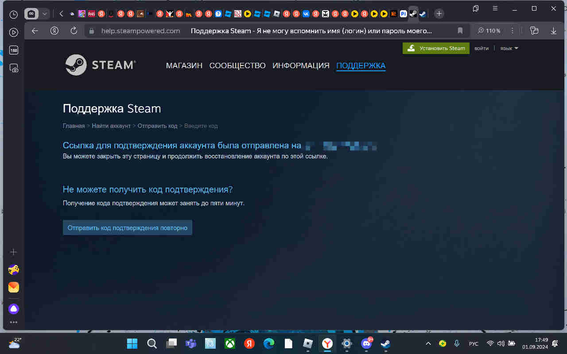Open the three-dot page menu
Image resolution: width=567 pixels, height=354 pixels.
click(513, 31)
